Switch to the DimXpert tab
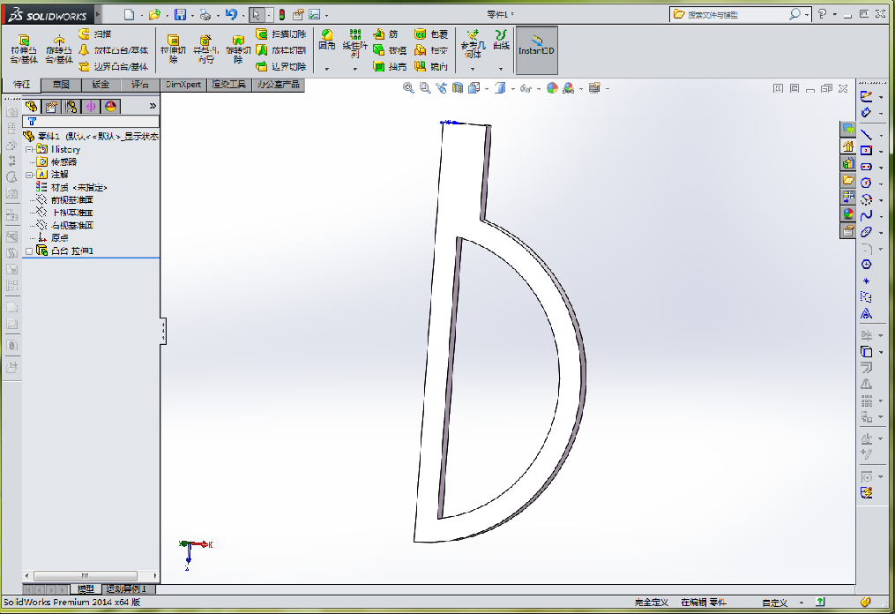 point(183,85)
